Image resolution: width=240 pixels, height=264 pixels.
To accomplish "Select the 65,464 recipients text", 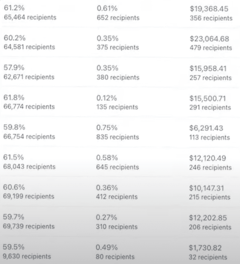I will (x=30, y=17).
